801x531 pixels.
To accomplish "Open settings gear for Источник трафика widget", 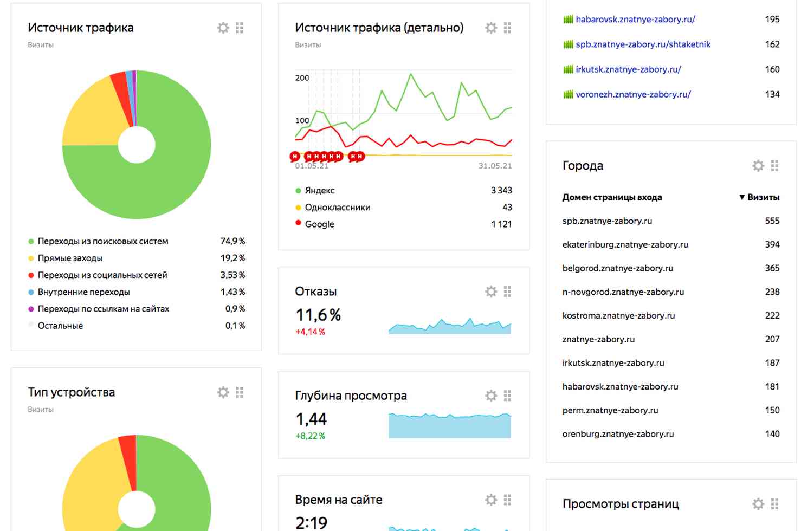I will [x=223, y=28].
